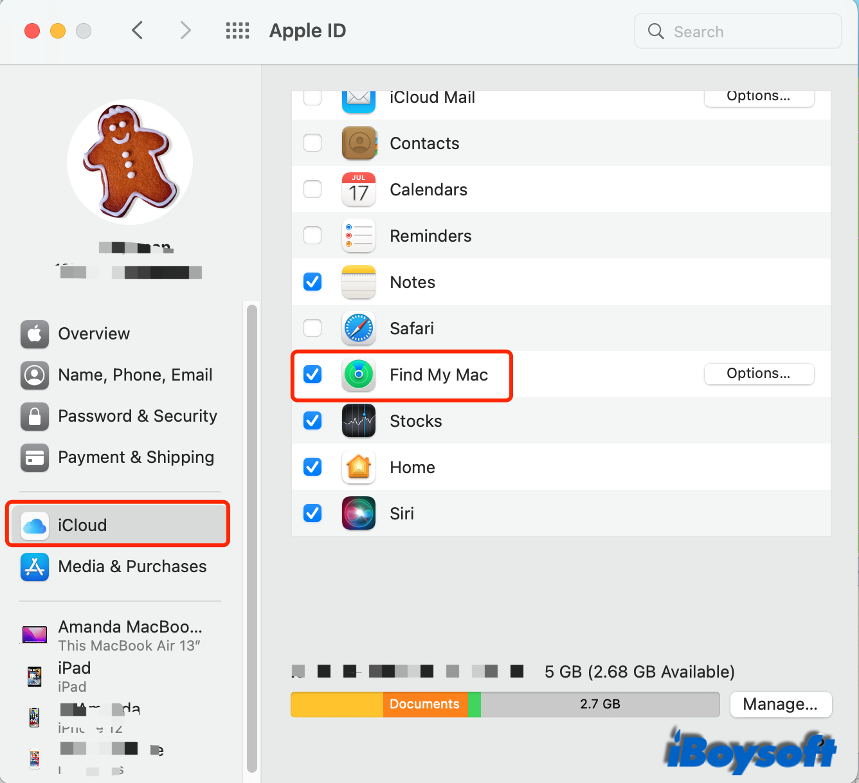Click the Stocks app icon
This screenshot has width=859, height=783.
click(x=358, y=420)
